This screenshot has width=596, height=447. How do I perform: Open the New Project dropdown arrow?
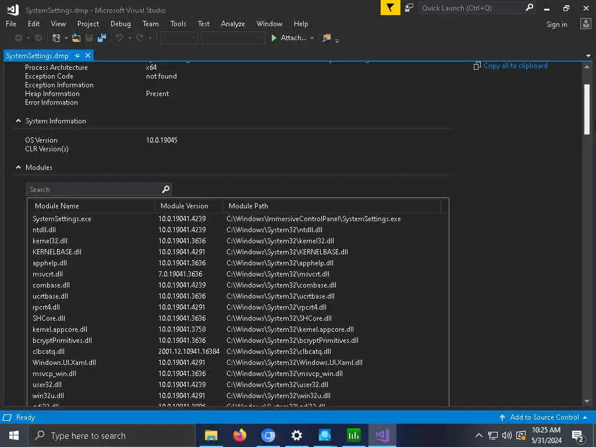tap(66, 38)
